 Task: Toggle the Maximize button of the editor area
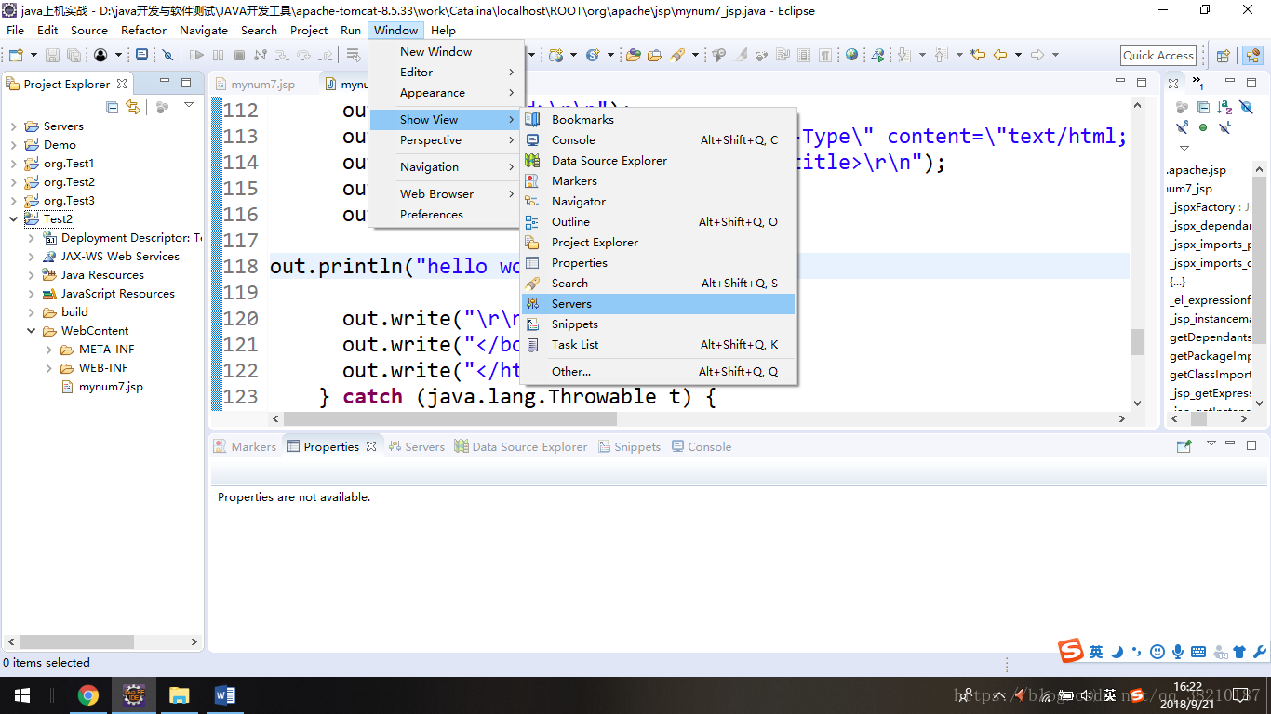pyautogui.click(x=1142, y=83)
